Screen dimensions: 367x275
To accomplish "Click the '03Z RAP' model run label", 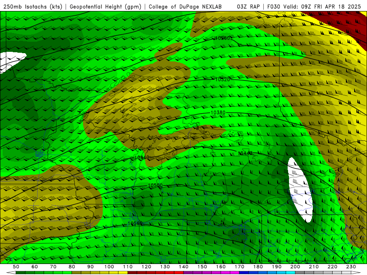I will (248, 7).
